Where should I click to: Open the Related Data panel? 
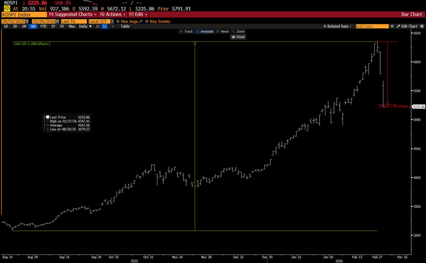click(x=337, y=26)
